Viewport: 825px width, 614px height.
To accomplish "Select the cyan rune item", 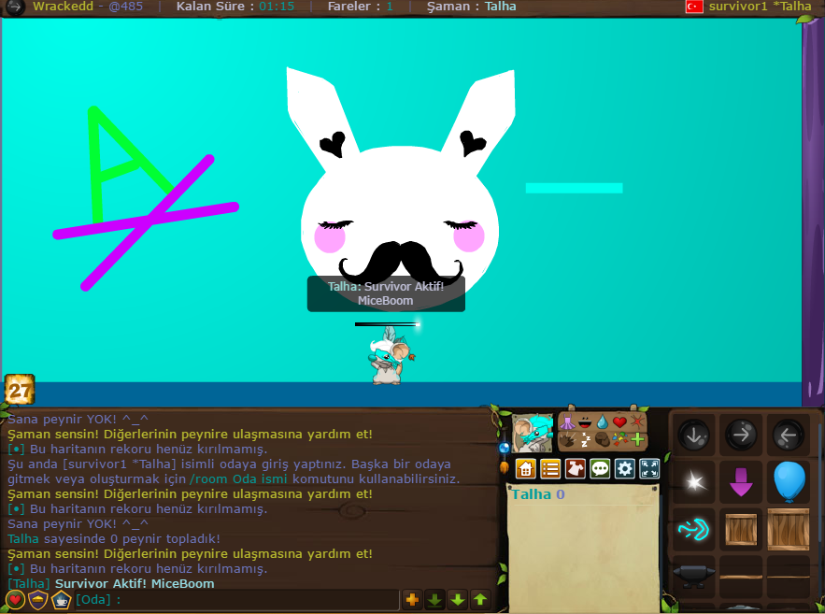I will pos(693,529).
